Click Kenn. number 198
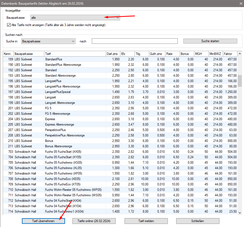The height and width of the screenshot is (227, 244). tap(11, 97)
